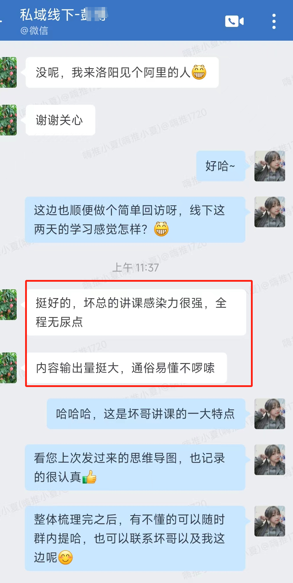Tap the peach avatar beside 没呢 message
293x583 pixels.
tap(8, 72)
